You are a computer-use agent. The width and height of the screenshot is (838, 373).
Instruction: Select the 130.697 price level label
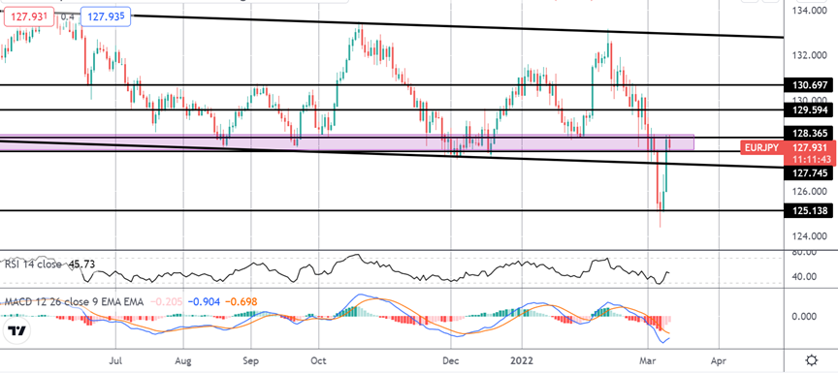[809, 85]
